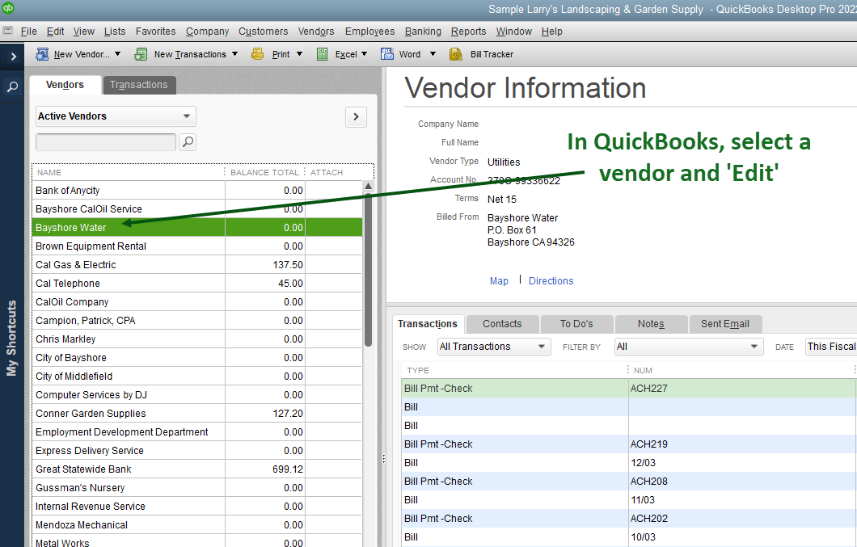This screenshot has width=857, height=547.
Task: Select vendor Great Statewide Bank
Action: click(196, 469)
